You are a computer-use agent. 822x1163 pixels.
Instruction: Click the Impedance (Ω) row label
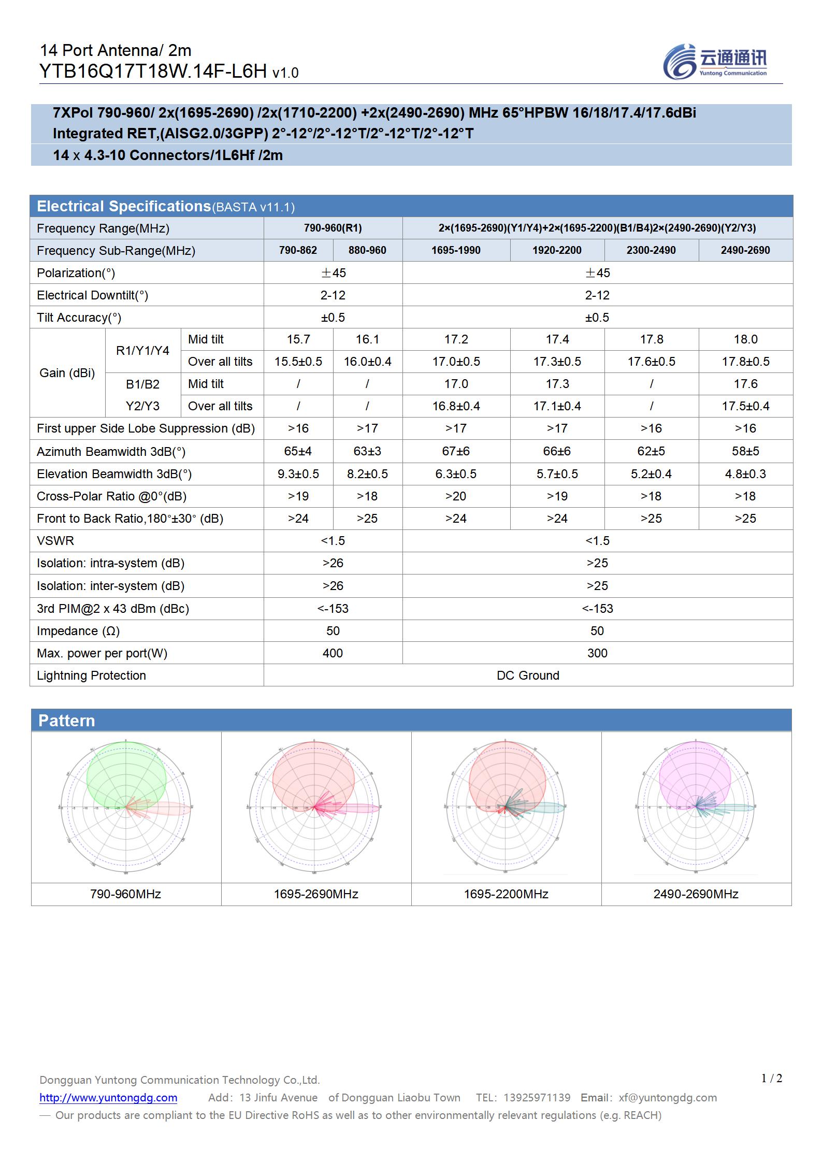point(78,631)
